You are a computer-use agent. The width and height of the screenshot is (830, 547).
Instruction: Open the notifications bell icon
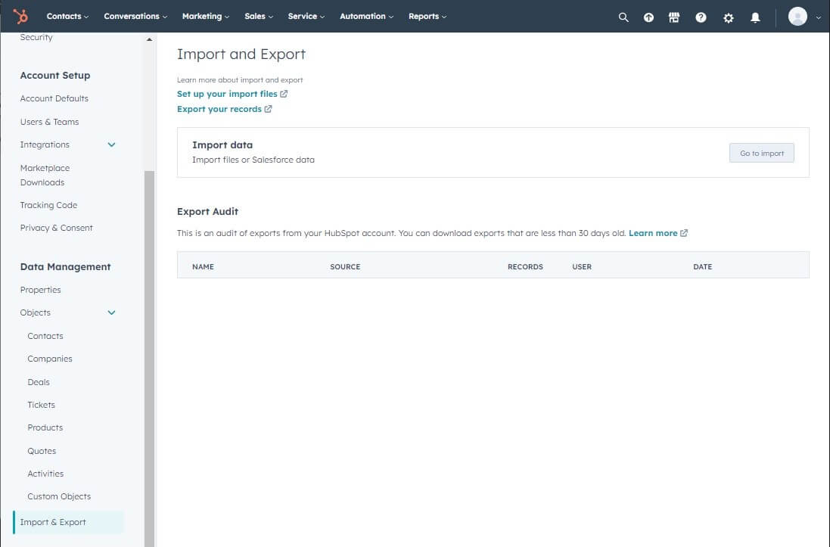(755, 17)
